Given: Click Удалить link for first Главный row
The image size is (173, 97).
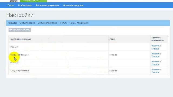Looking at the screenshot, I should [155, 48].
